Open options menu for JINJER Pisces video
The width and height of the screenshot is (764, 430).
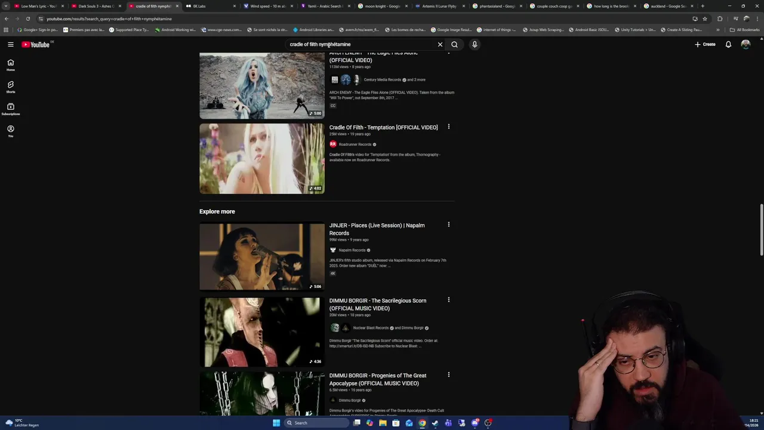click(x=448, y=225)
